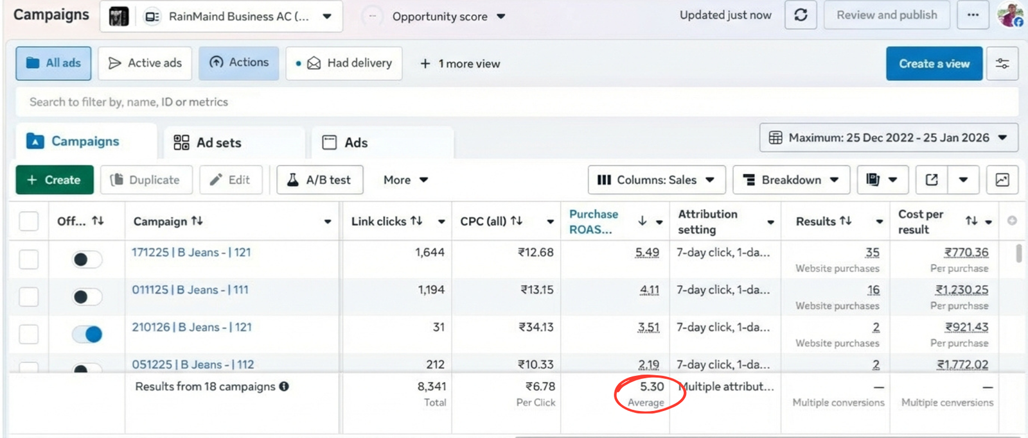Click cost per result ₹770.36 value
Image resolution: width=1028 pixels, height=438 pixels.
tap(966, 252)
